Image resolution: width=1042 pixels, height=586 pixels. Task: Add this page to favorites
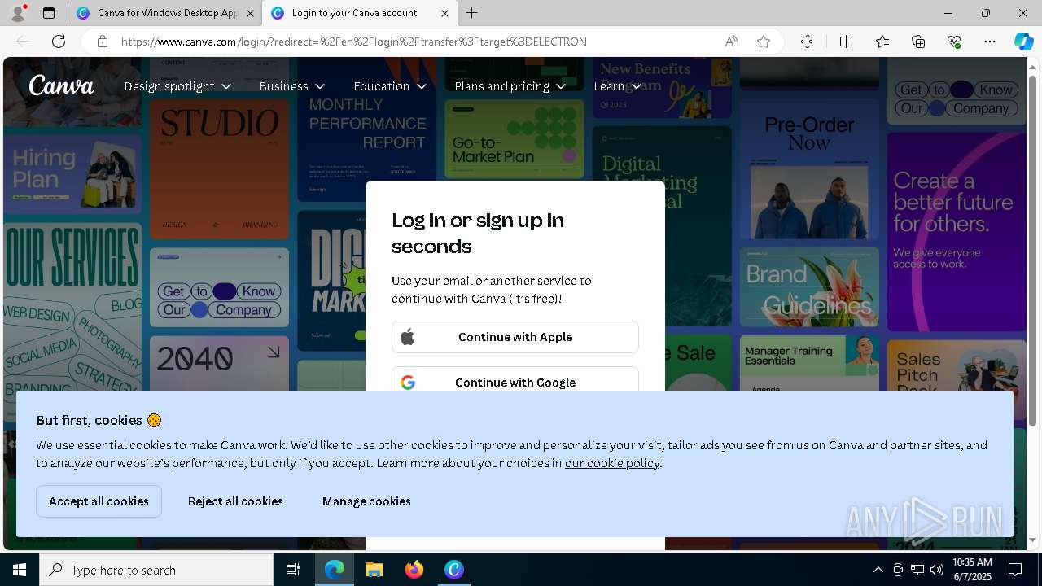pyautogui.click(x=764, y=42)
